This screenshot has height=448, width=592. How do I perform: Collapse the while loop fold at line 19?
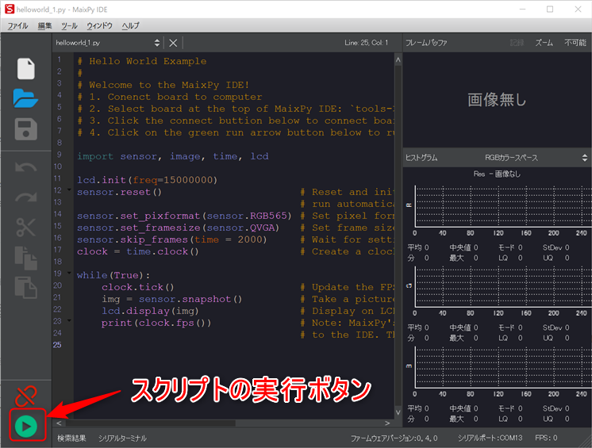[x=69, y=273]
